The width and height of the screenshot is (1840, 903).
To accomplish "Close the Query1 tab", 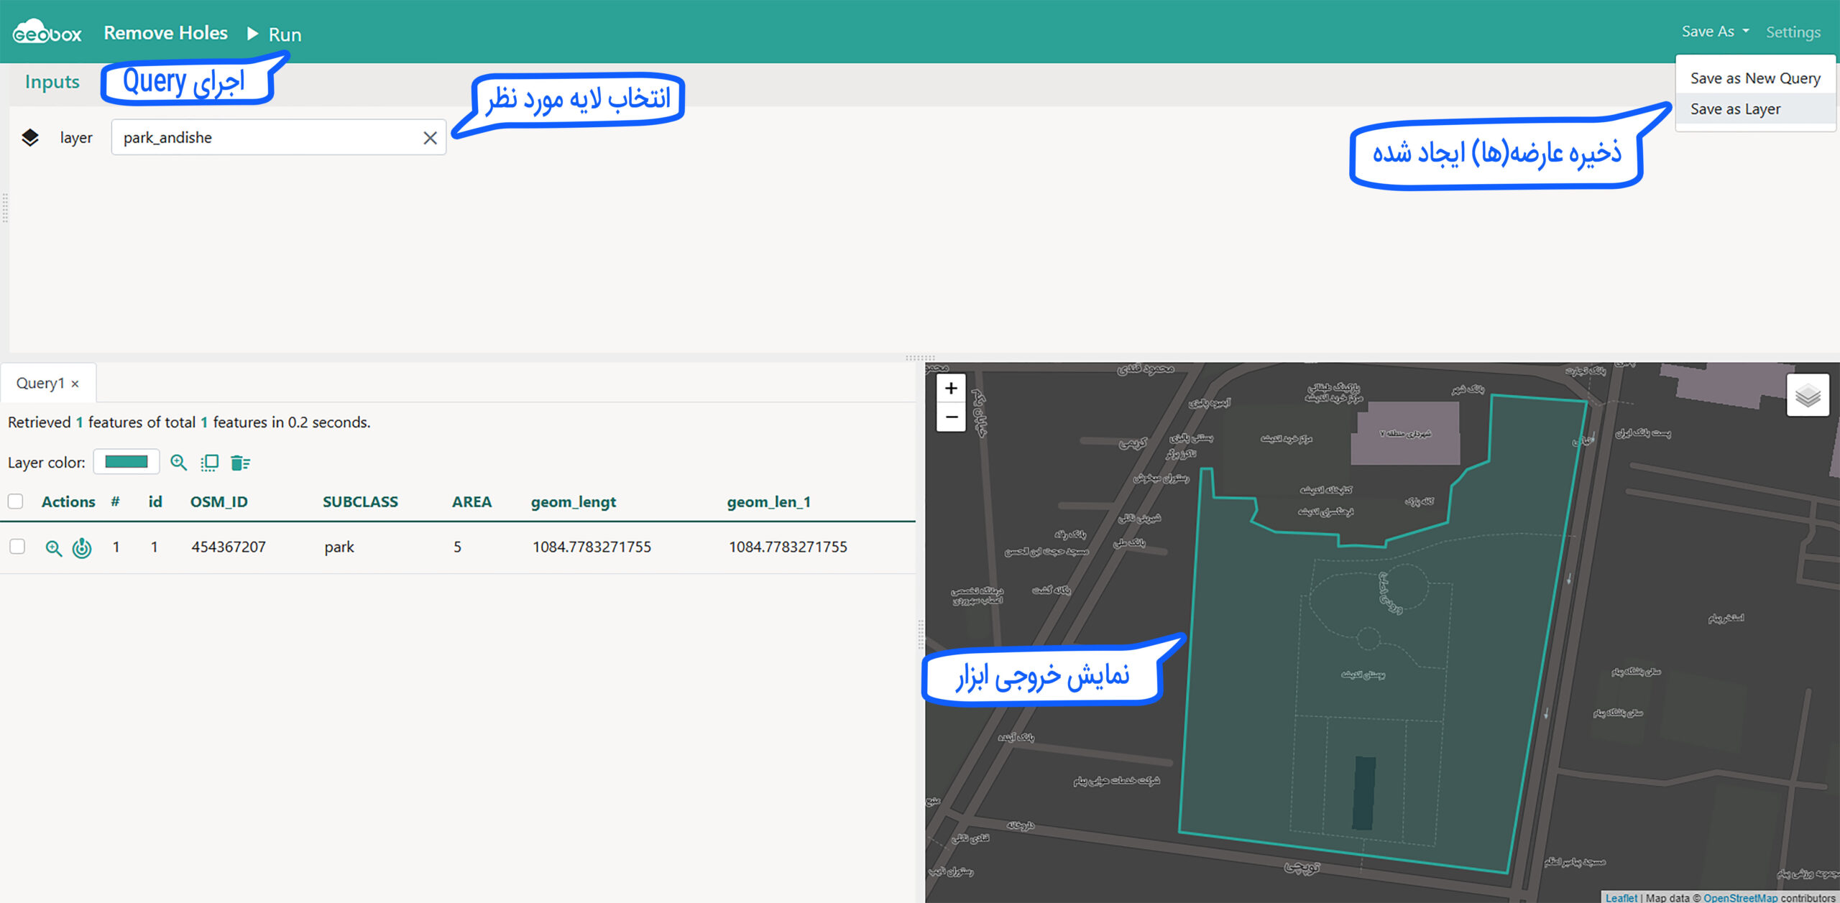I will pos(75,384).
